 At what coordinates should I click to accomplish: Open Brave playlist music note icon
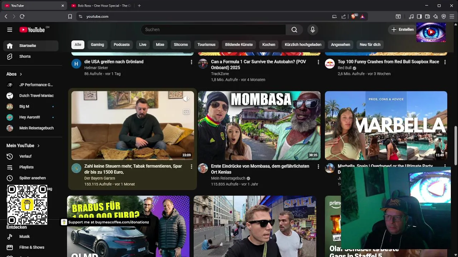411,16
